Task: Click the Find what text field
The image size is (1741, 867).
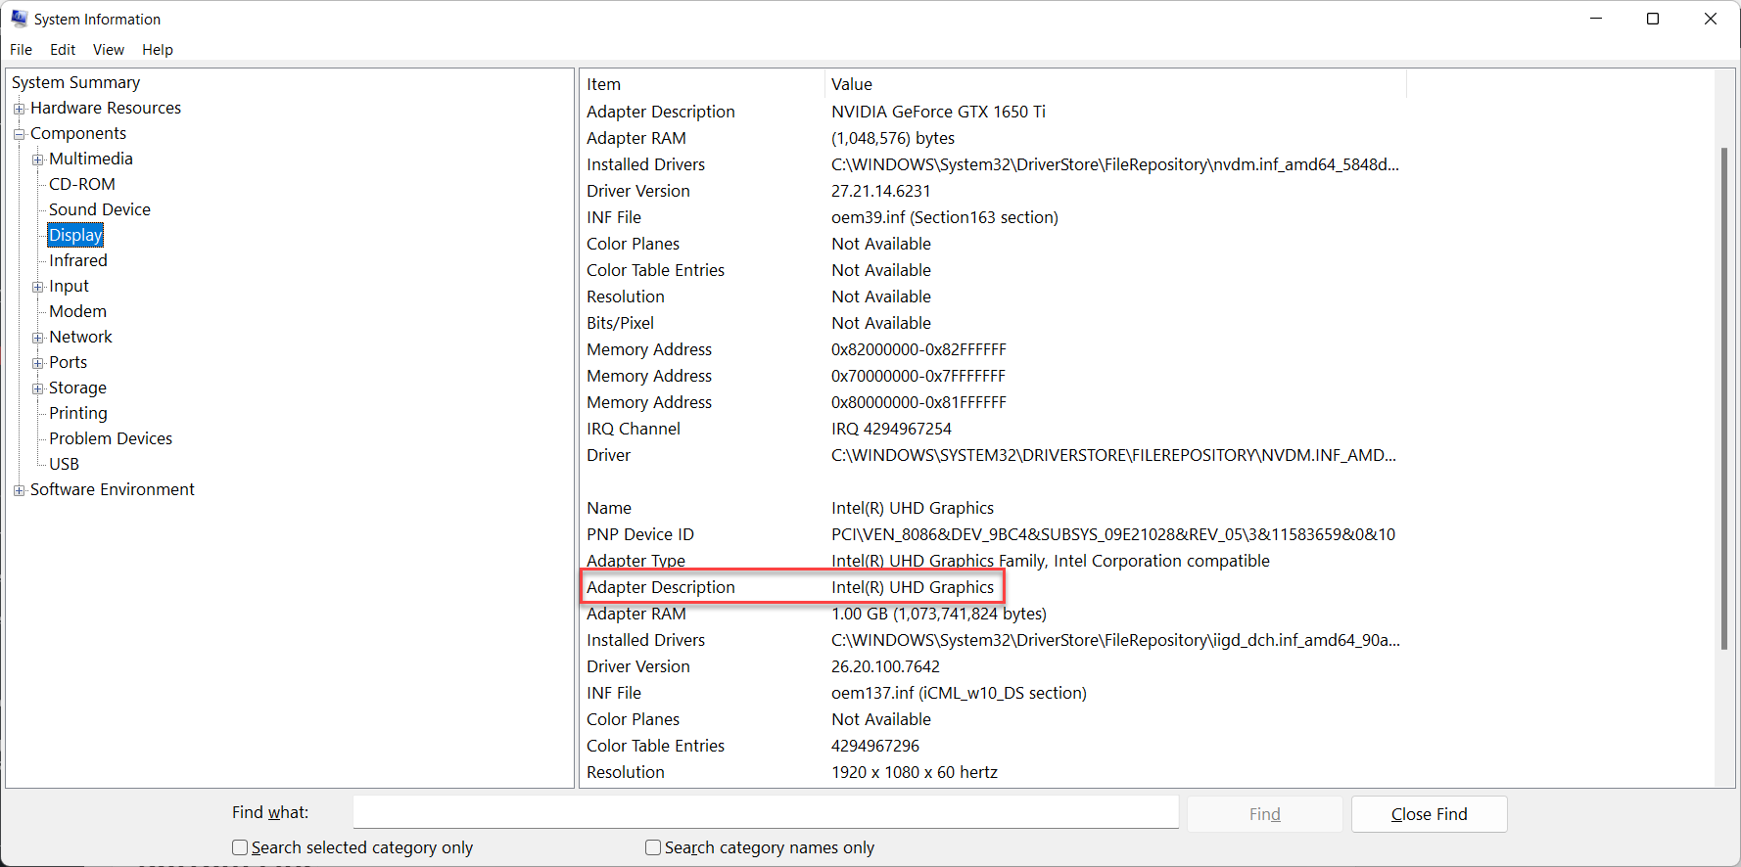Action: point(765,812)
